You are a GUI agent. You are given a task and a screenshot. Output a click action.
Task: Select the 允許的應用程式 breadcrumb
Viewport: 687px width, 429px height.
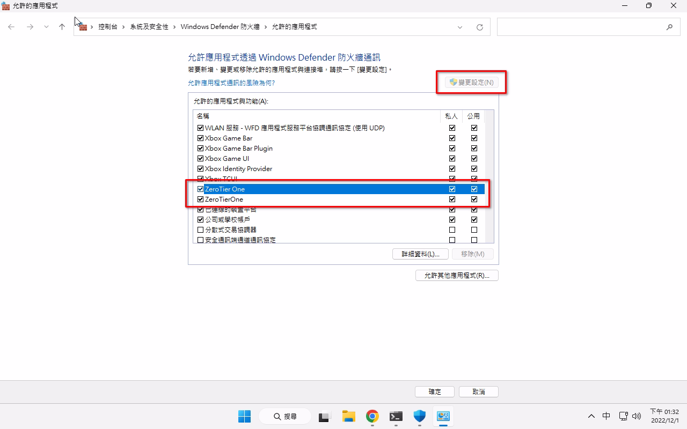[x=295, y=27]
